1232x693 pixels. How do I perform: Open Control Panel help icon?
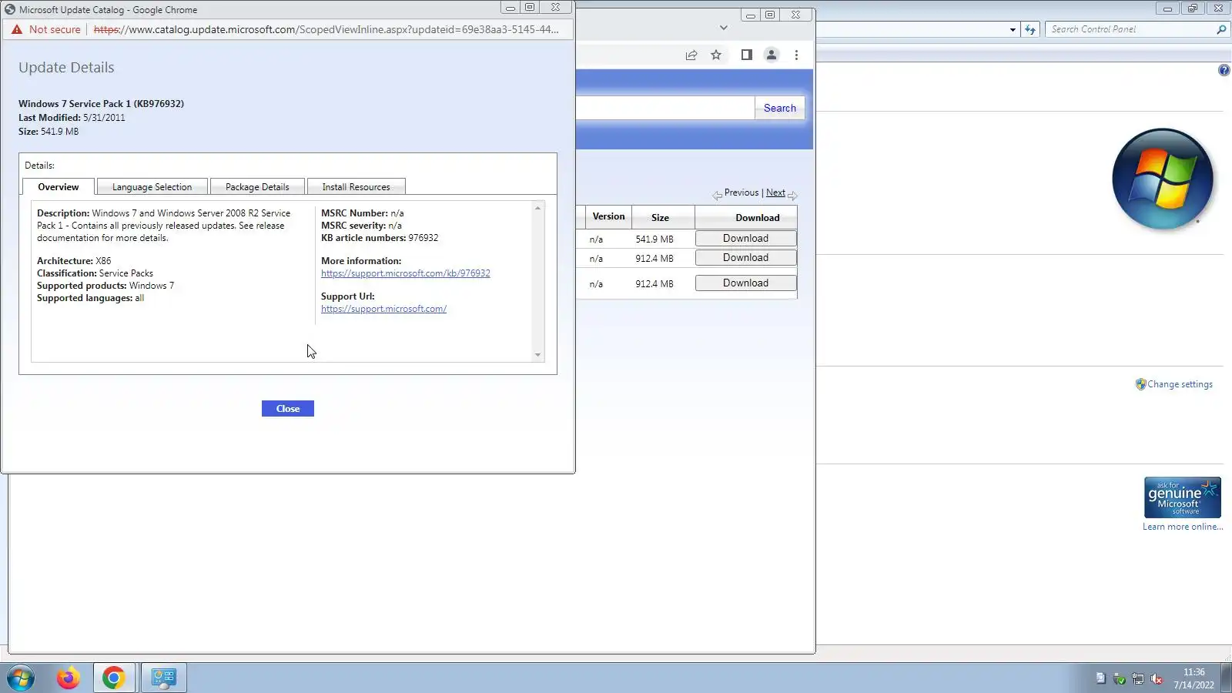pyautogui.click(x=1224, y=70)
